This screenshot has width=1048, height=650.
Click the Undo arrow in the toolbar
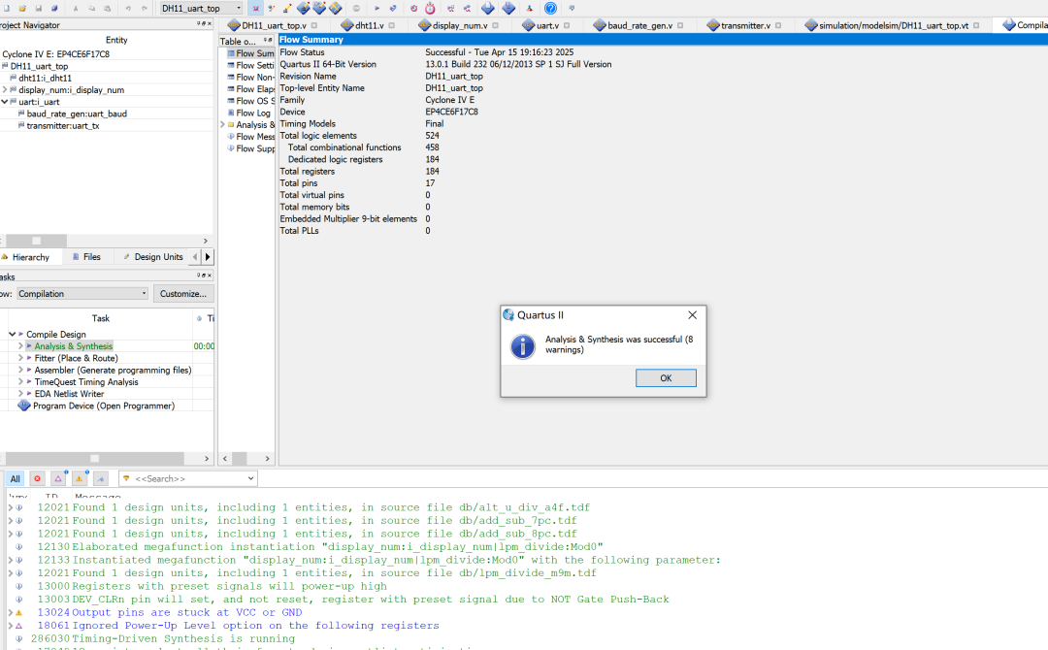[x=128, y=8]
